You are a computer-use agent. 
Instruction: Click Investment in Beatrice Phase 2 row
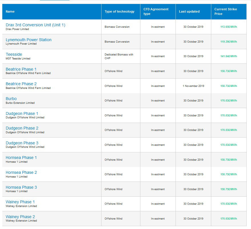[x=158, y=86]
